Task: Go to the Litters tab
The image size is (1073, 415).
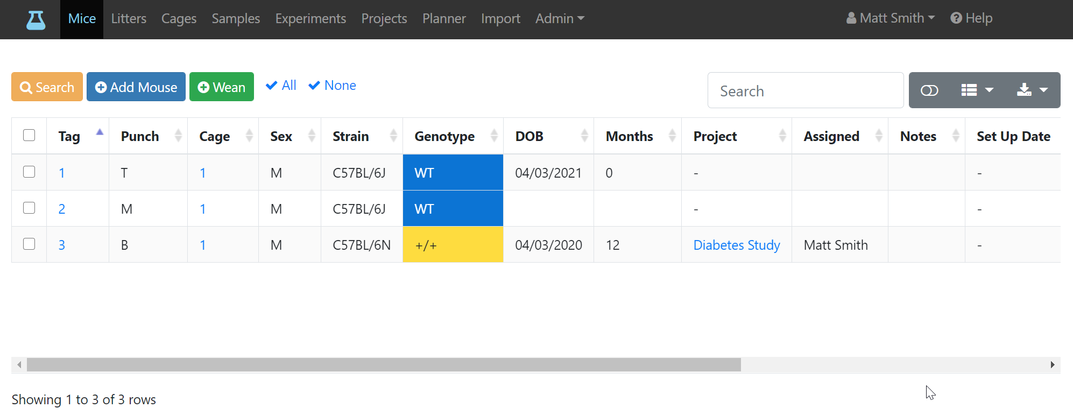Action: click(129, 19)
